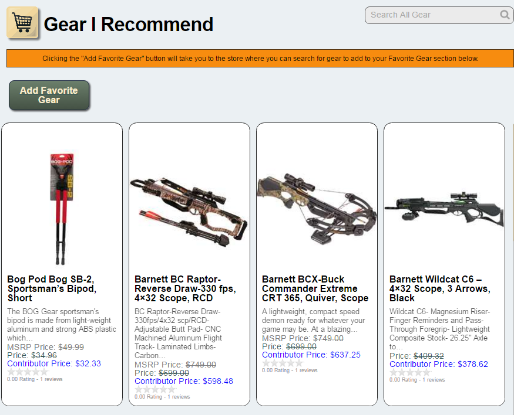Rate the Bog Pod bipod using stars
Screen dimensions: 514x415
(28, 372)
